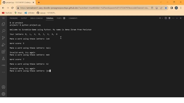The width and height of the screenshot is (184, 103).
Task: Open the Extensions view
Action: (3, 51)
